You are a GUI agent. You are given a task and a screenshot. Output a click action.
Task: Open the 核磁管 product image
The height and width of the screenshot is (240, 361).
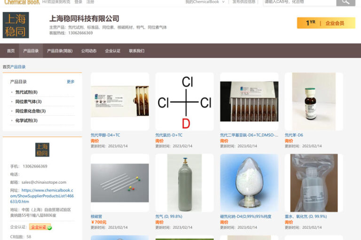tap(120, 183)
